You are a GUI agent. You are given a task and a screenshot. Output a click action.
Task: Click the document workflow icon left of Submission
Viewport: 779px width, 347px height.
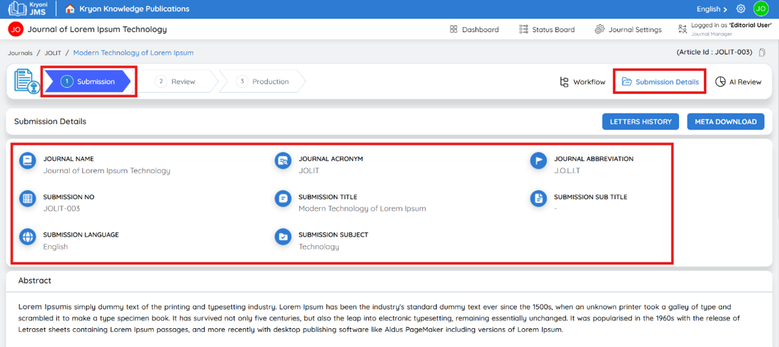tap(27, 81)
